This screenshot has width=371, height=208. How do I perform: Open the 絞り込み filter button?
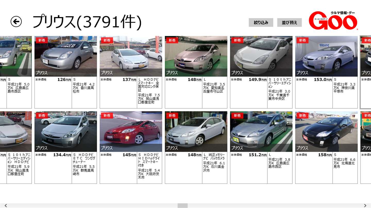point(261,23)
